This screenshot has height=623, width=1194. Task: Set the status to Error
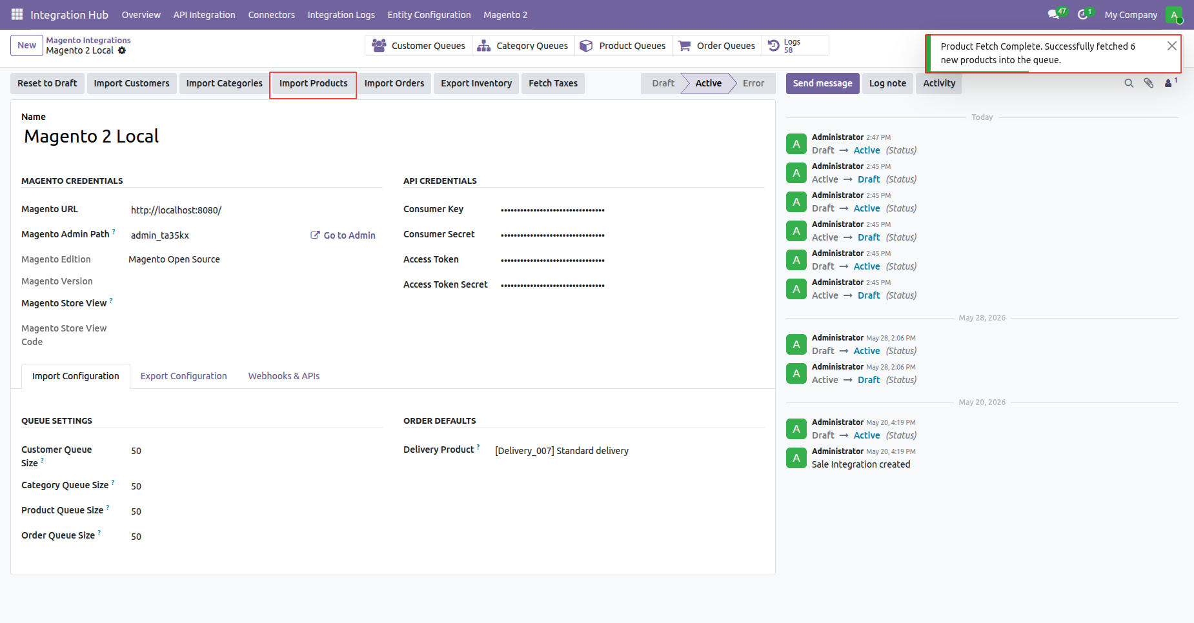(753, 83)
